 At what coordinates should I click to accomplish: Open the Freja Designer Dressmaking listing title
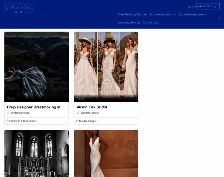pos(32,107)
